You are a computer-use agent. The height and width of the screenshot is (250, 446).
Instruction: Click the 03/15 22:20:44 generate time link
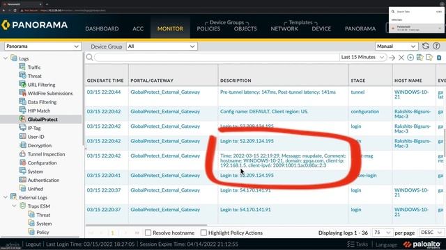click(104, 92)
